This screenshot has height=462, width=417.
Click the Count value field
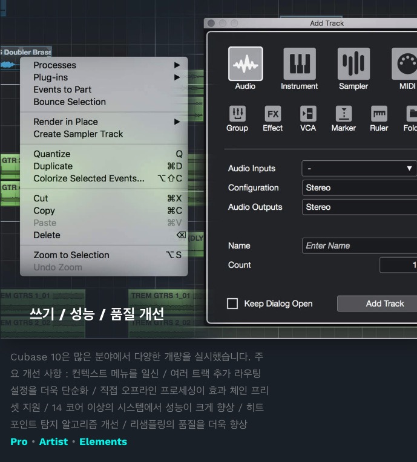click(x=398, y=265)
